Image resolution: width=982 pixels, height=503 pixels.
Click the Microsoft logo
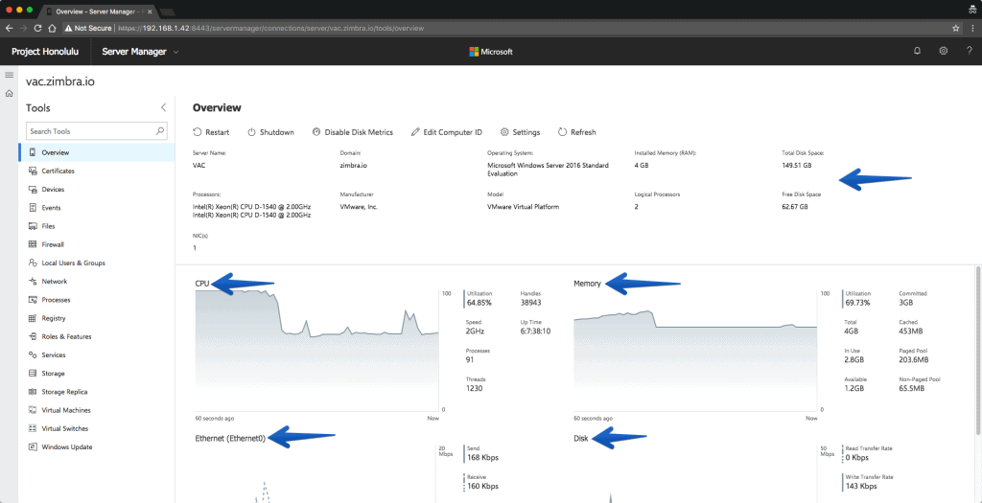click(x=491, y=52)
